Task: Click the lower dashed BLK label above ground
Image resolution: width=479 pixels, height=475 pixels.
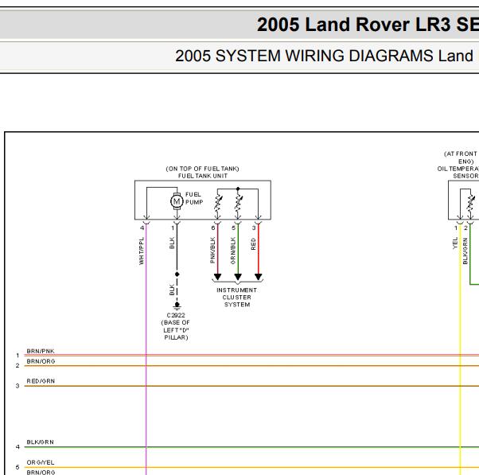Action: [x=172, y=290]
